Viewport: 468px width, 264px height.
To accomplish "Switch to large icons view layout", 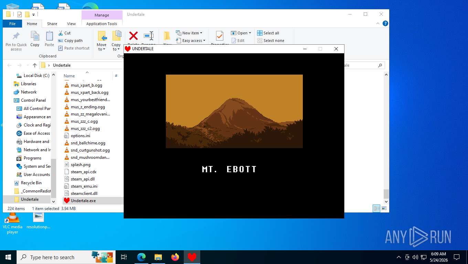I will point(384,208).
